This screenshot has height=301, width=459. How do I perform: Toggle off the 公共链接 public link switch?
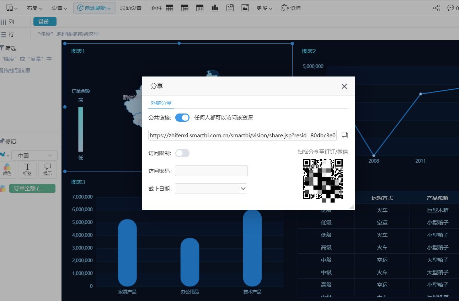[x=182, y=117]
